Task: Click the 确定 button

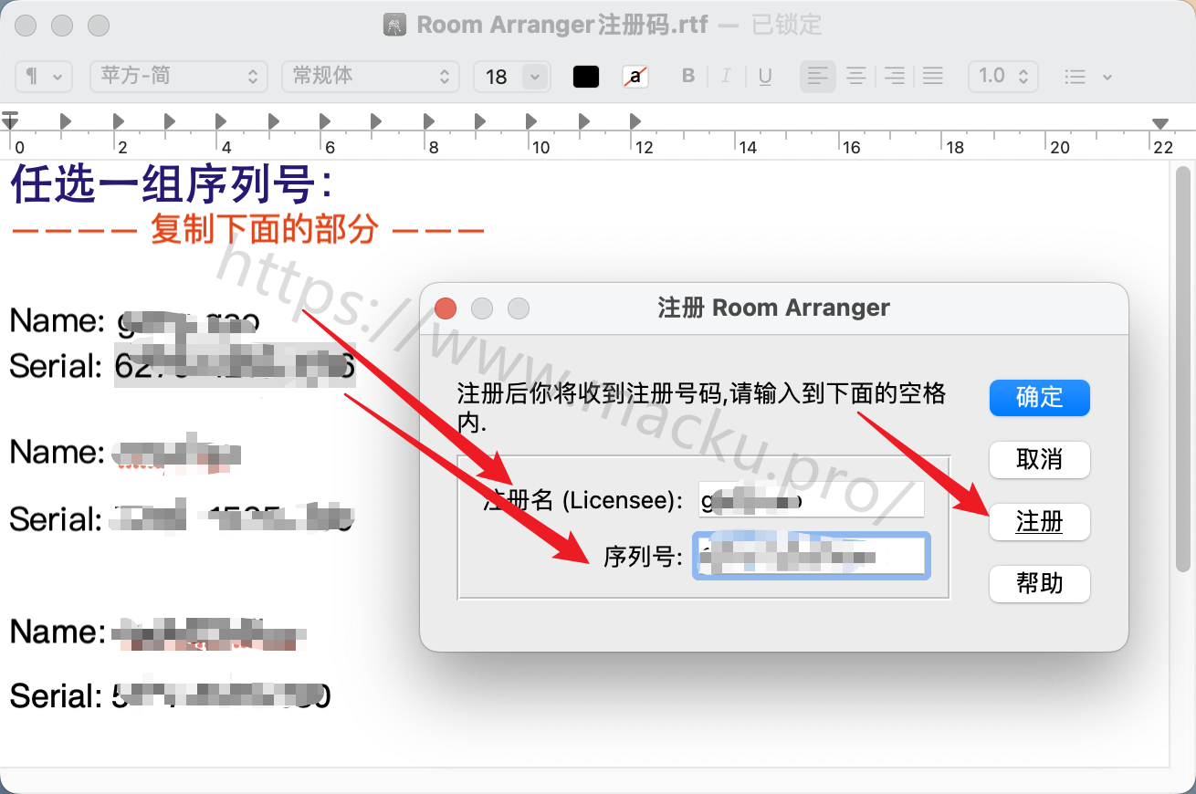Action: [x=1040, y=398]
